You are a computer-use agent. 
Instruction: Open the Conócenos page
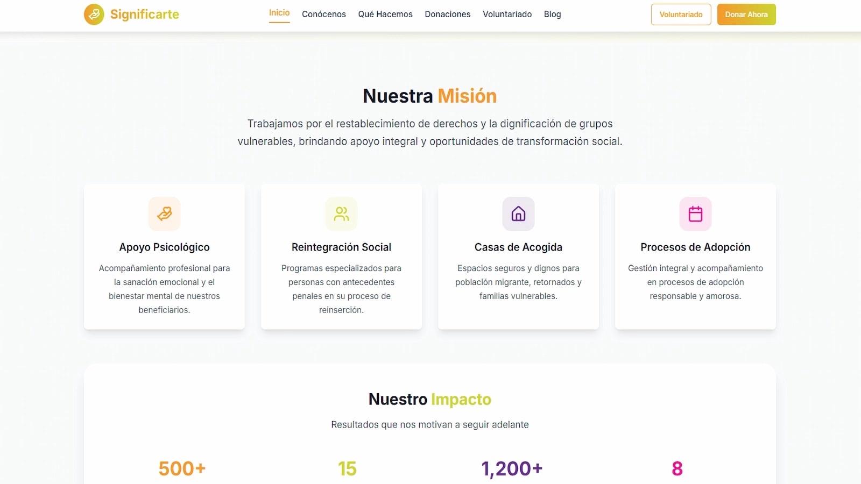pyautogui.click(x=324, y=15)
